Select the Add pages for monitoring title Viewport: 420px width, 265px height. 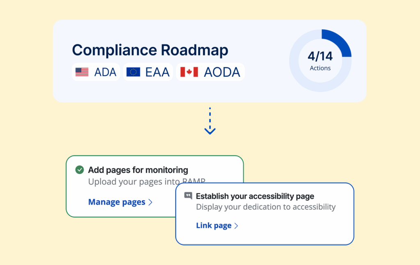[x=138, y=170]
